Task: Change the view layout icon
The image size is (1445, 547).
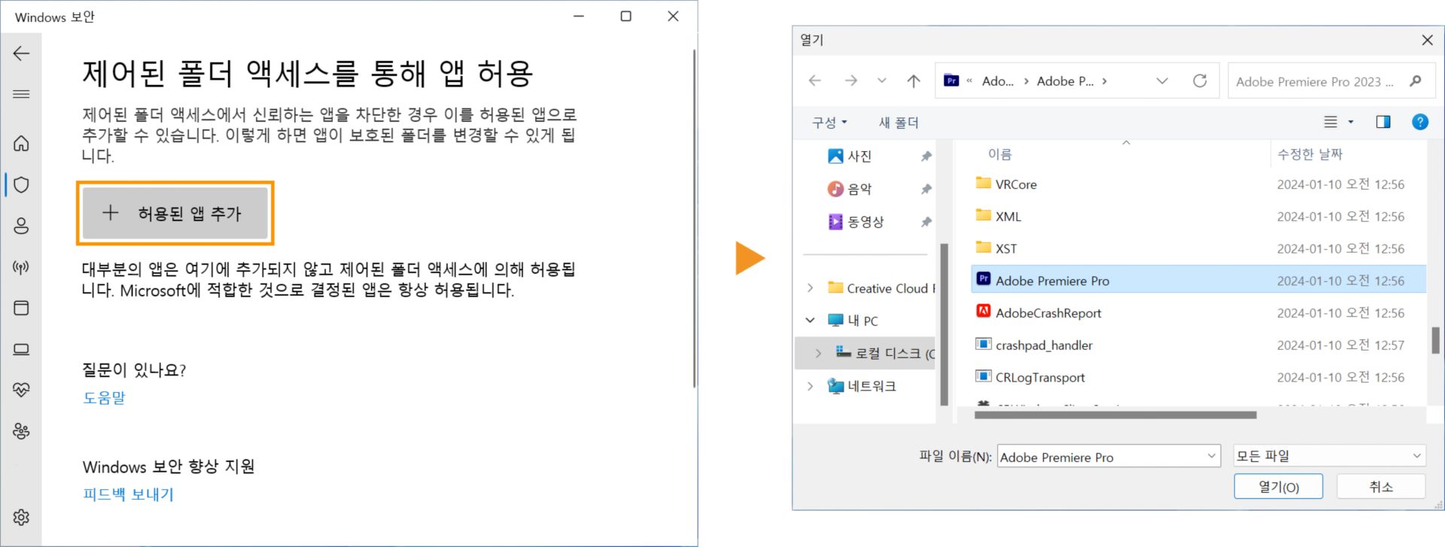Action: tap(1331, 122)
